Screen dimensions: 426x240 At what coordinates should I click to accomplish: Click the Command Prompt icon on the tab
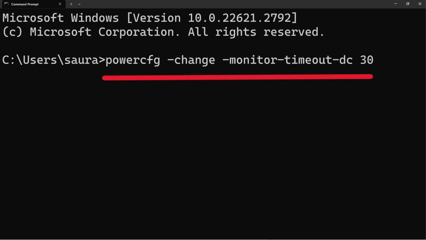[6, 4]
